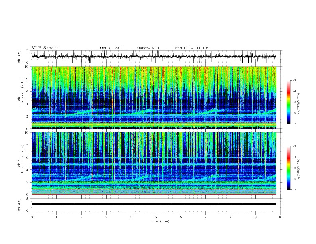316x244 pixels.
Task: Click the 'ch.3(V)' axis label
Action: click(19, 205)
